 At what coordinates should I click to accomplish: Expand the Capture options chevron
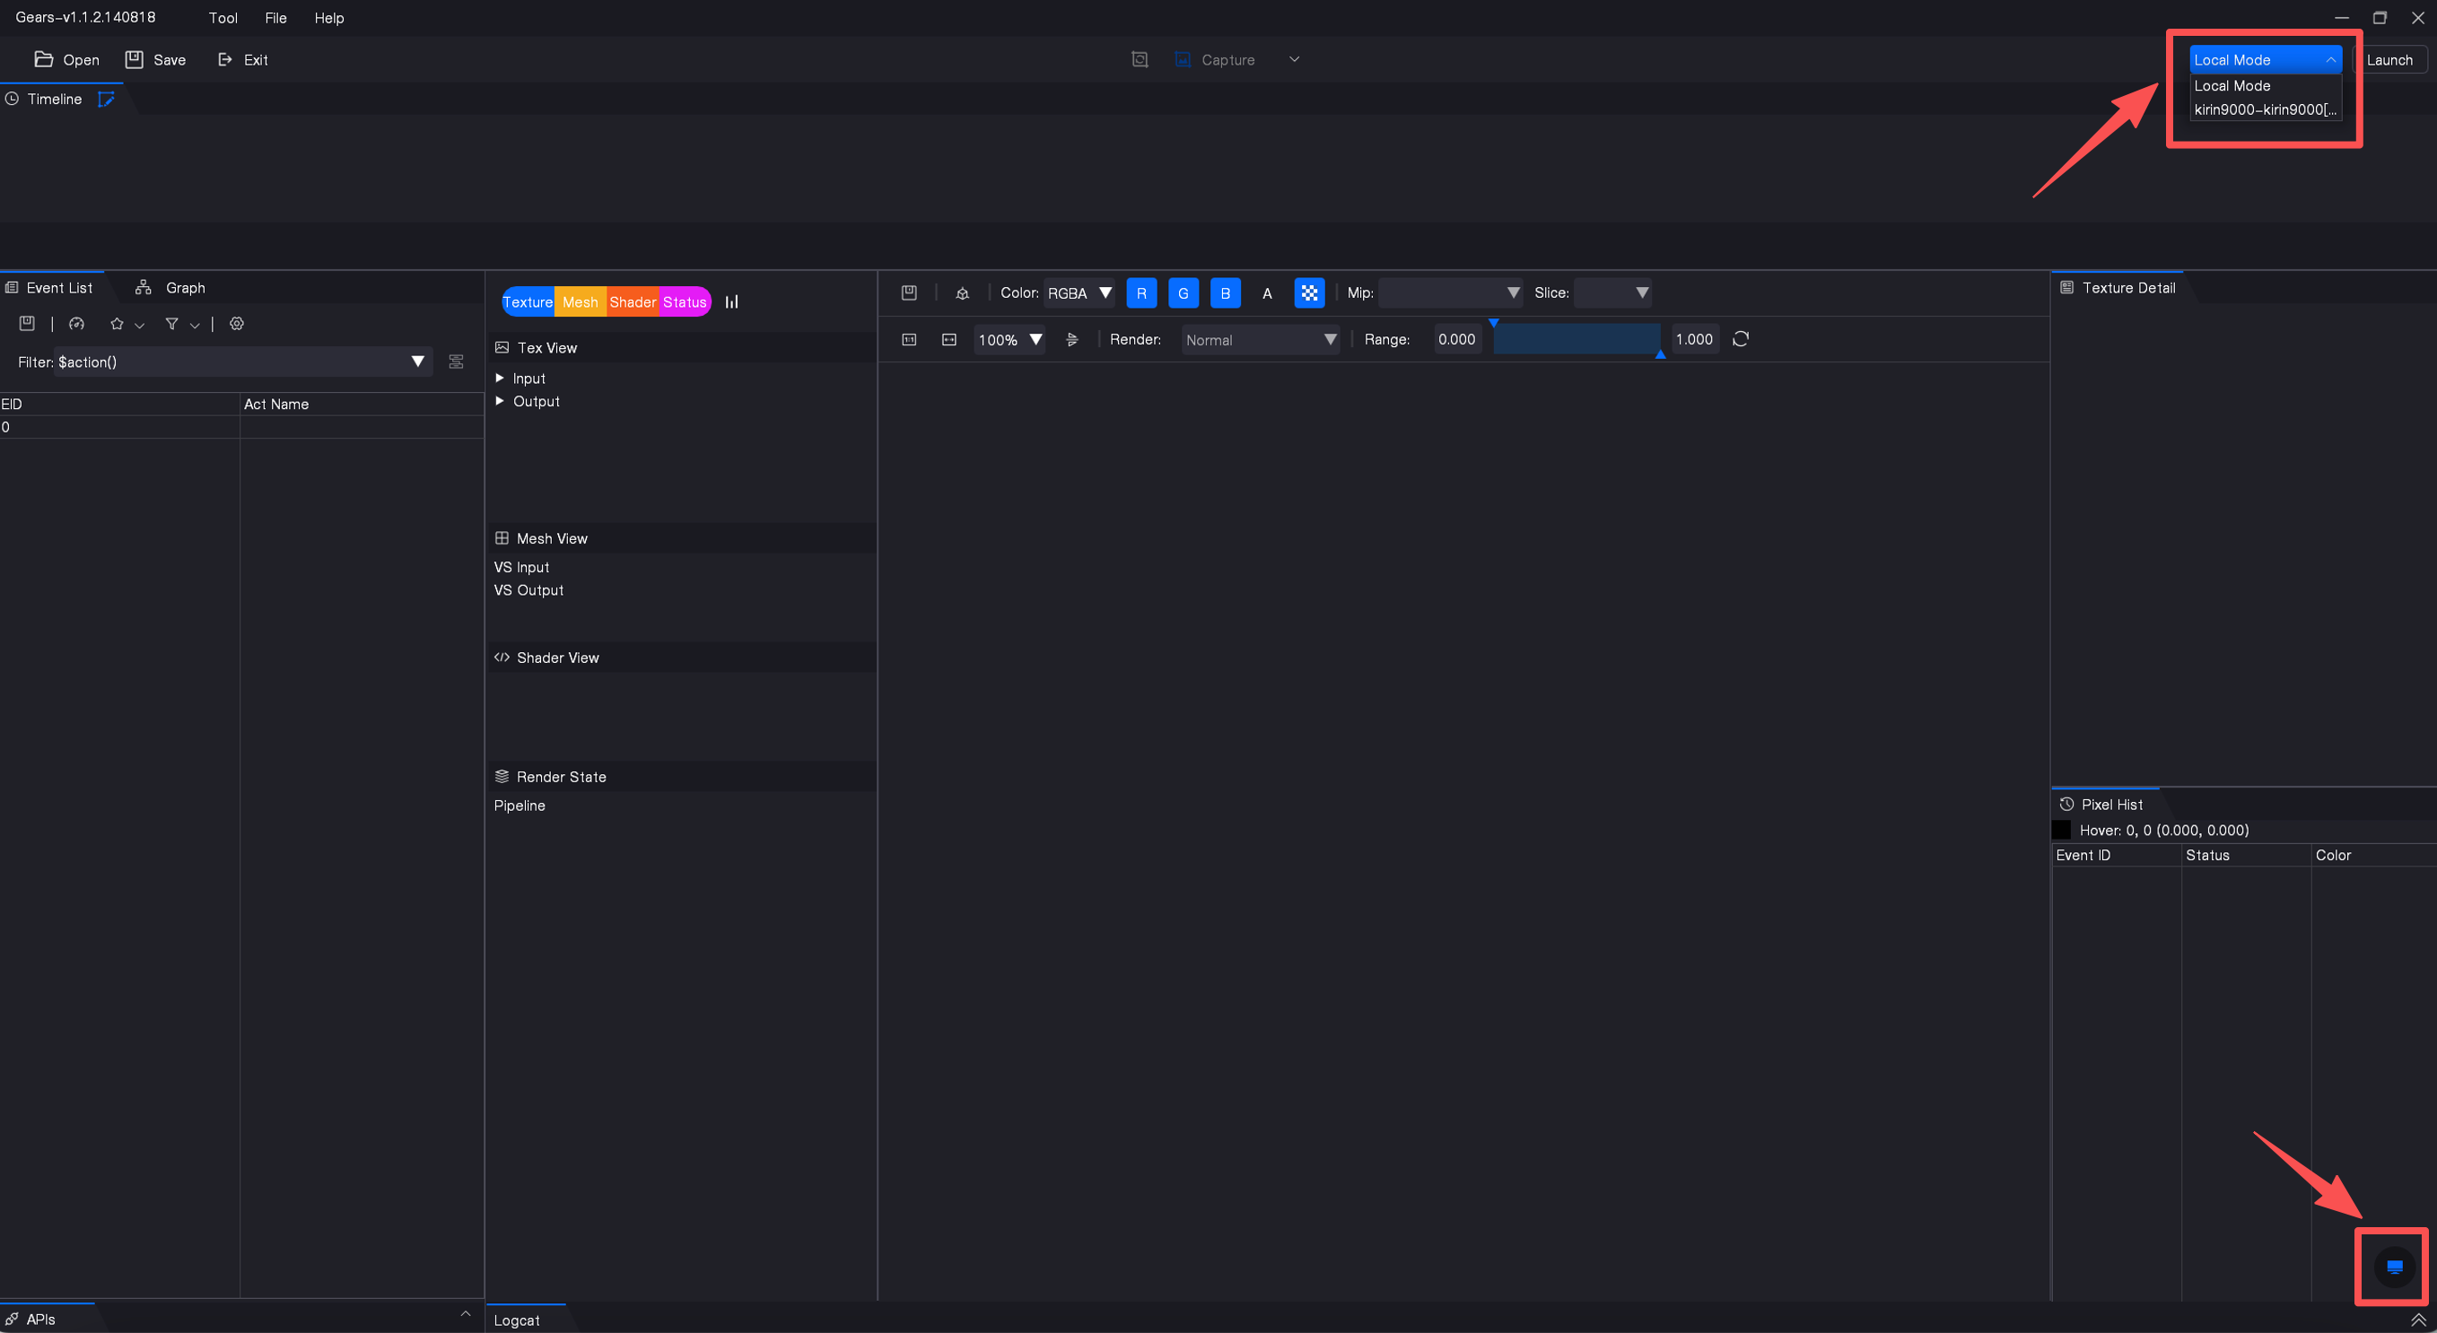click(1294, 59)
